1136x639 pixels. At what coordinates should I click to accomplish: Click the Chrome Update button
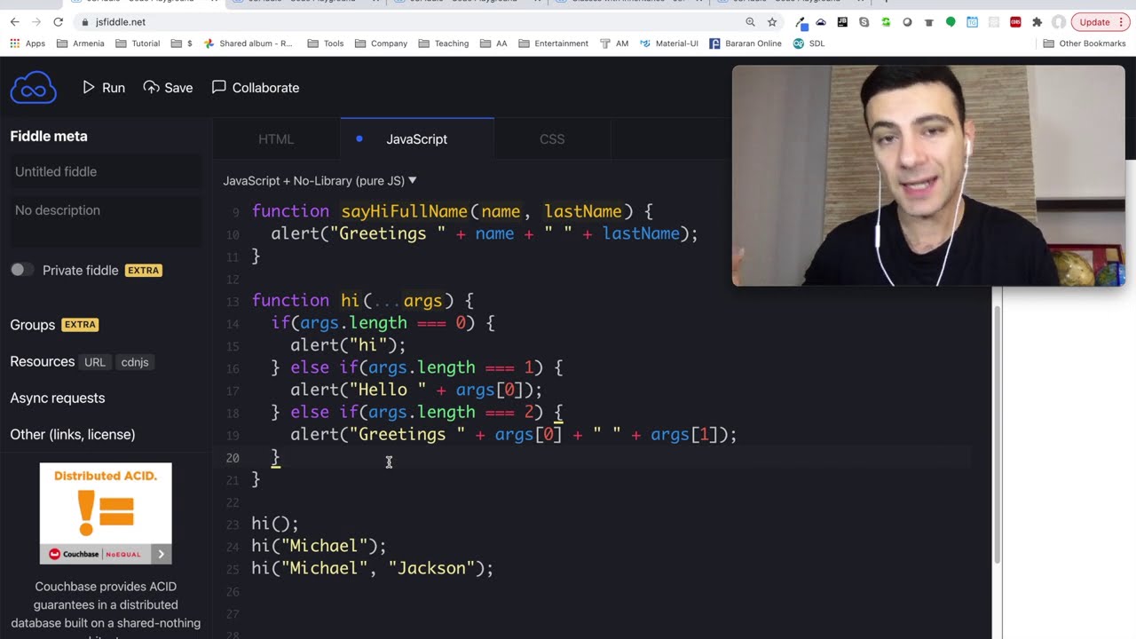coord(1100,22)
